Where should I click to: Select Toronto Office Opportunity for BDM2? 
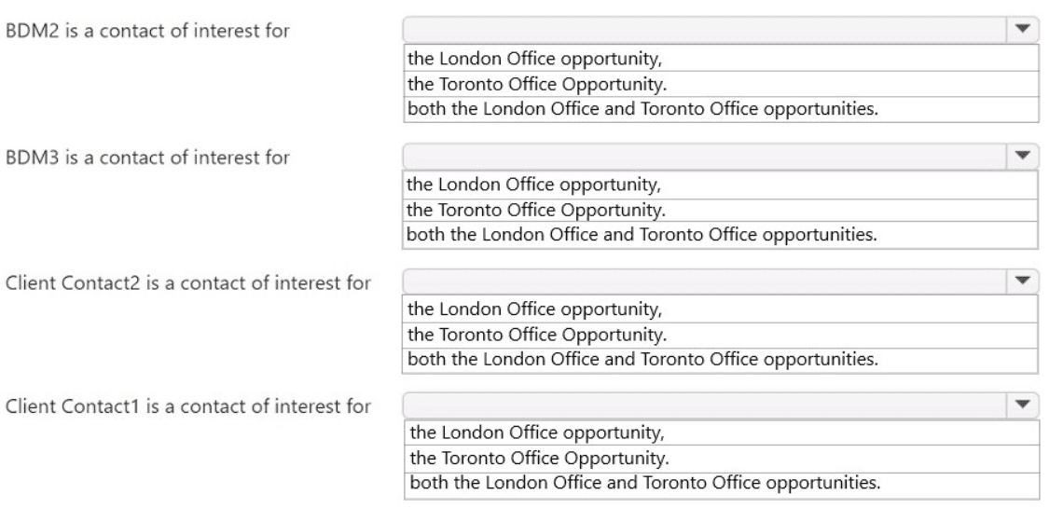721,84
